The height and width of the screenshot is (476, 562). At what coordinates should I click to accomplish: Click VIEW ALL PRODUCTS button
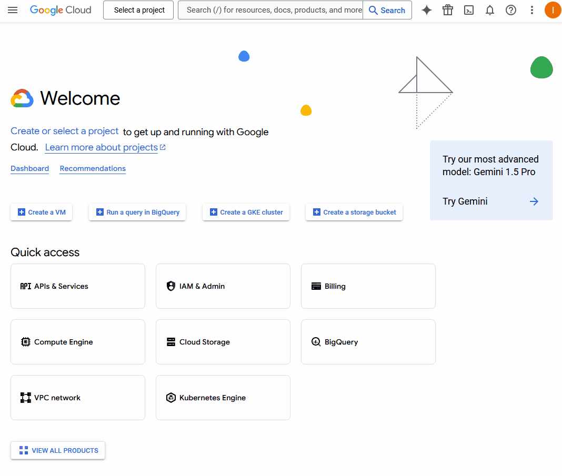coord(58,451)
